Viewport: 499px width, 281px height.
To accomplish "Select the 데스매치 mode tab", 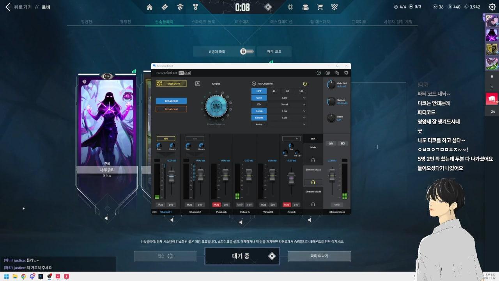I will (x=242, y=22).
